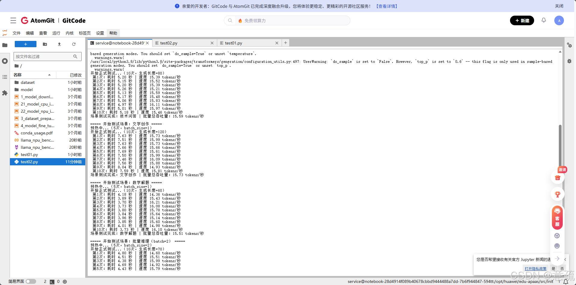Toggle simple interface mode (简易界面)

pos(31,281)
